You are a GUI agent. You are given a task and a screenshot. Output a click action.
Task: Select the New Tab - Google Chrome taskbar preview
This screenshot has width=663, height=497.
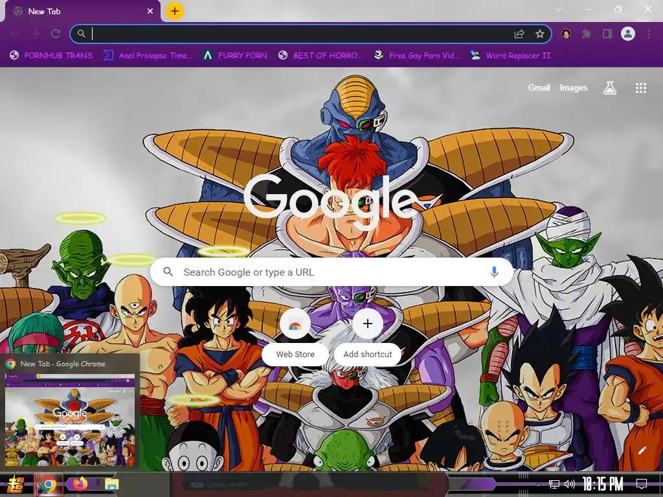tap(70, 412)
